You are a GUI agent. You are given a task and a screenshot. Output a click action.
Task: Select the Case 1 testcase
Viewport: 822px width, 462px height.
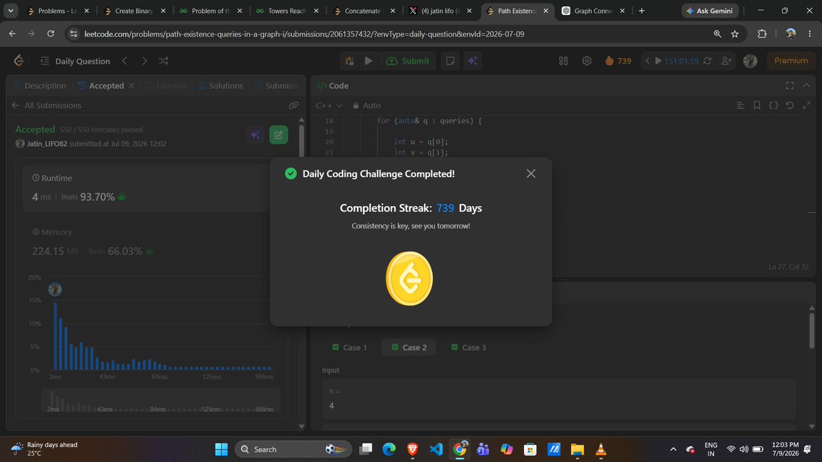pyautogui.click(x=349, y=348)
